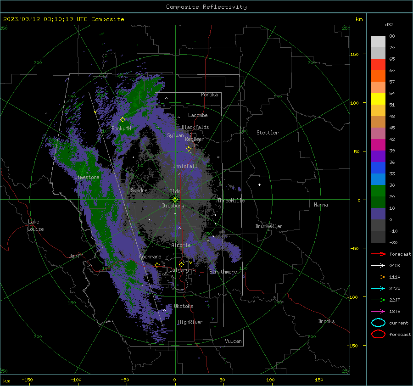The height and width of the screenshot is (386, 413).
Task: Click the orange 111V arrow icon
Action: [378, 277]
